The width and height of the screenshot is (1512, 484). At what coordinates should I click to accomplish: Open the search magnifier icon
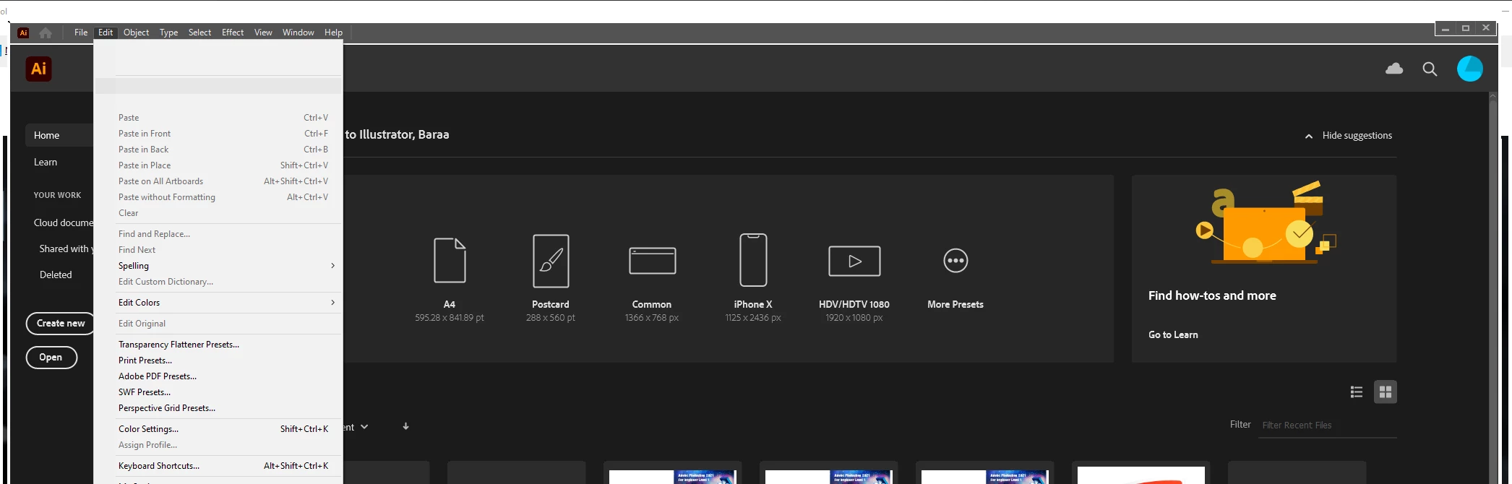pyautogui.click(x=1430, y=69)
